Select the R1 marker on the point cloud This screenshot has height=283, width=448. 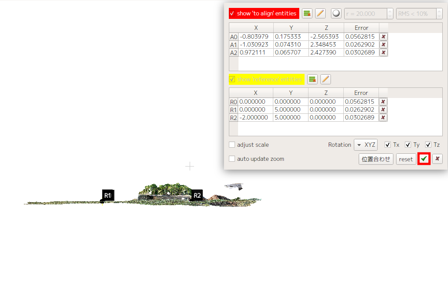coord(107,195)
